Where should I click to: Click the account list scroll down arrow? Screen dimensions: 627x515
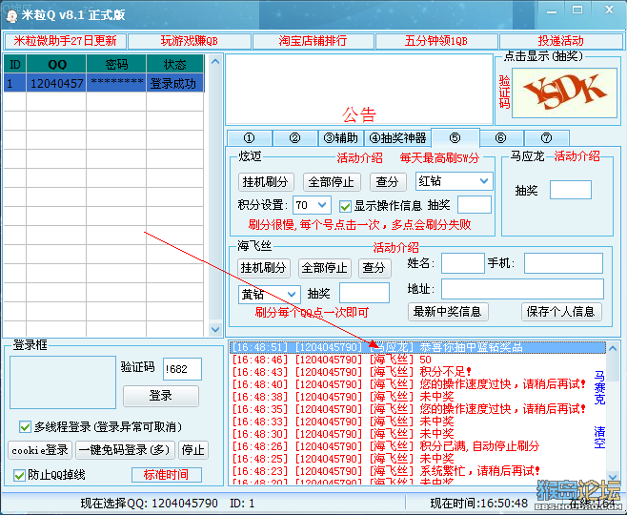tap(215, 329)
